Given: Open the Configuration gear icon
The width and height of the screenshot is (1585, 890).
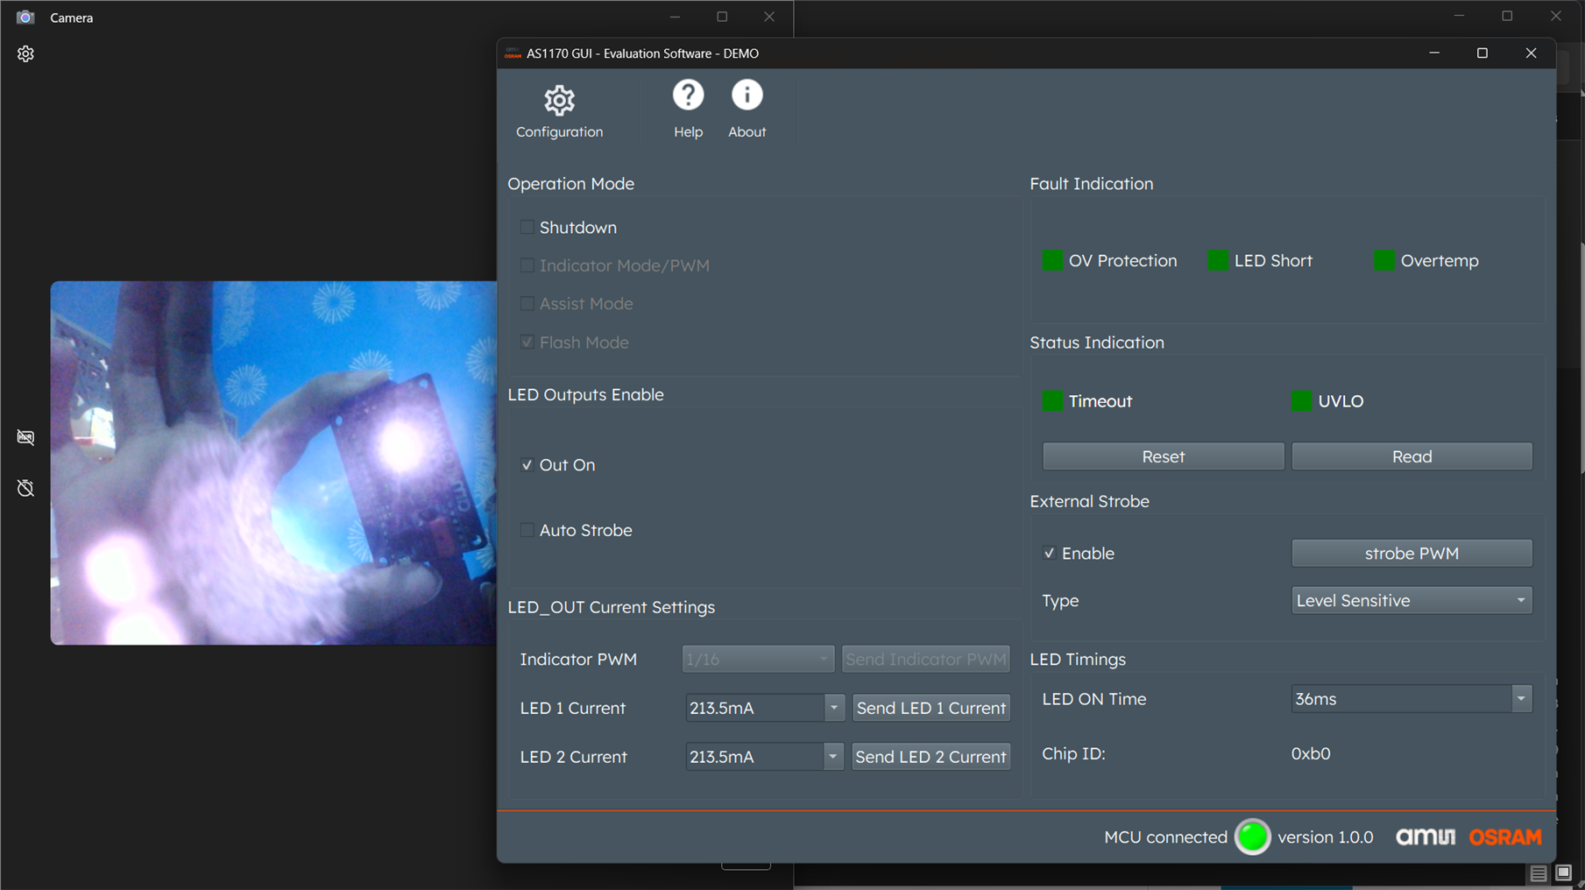Looking at the screenshot, I should tap(559, 101).
